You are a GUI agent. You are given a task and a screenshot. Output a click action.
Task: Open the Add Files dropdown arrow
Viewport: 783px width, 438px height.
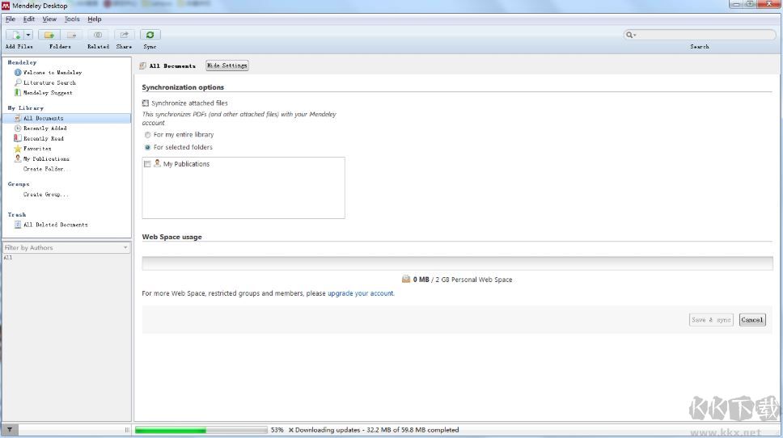[x=28, y=35]
